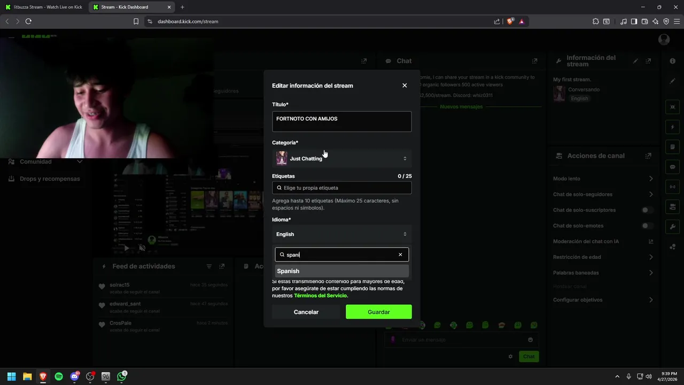Click the info icon in right sidebar

coord(673,61)
